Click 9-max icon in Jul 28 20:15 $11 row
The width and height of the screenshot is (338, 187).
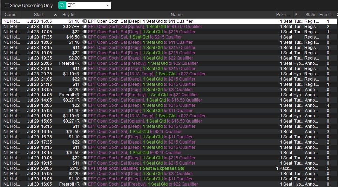point(85,68)
